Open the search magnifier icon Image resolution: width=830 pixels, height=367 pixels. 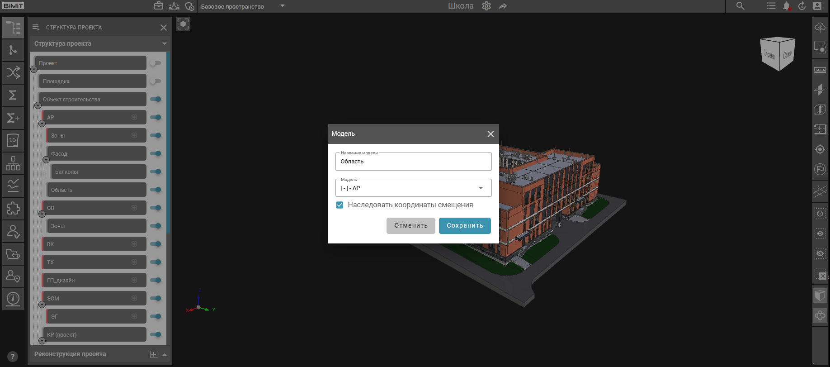tap(740, 6)
